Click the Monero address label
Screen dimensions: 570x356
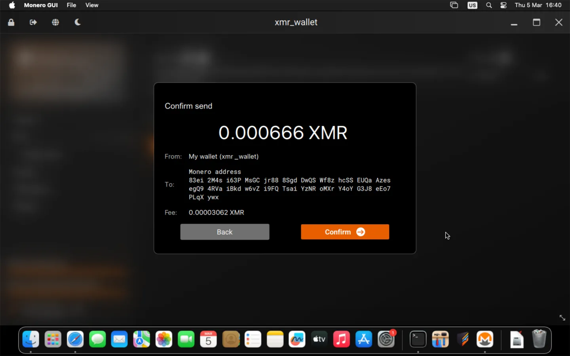pyautogui.click(x=215, y=172)
